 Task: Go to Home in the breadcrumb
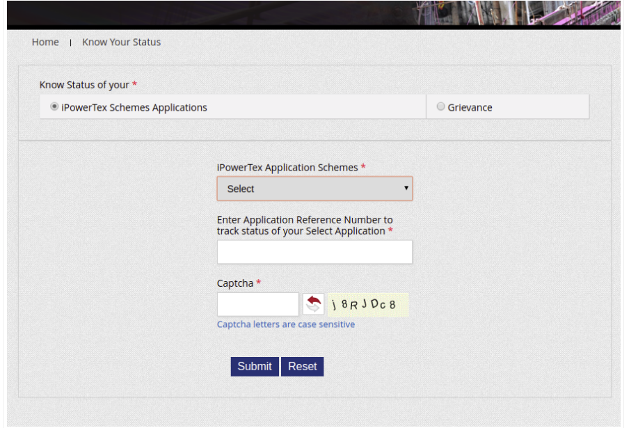(x=45, y=42)
